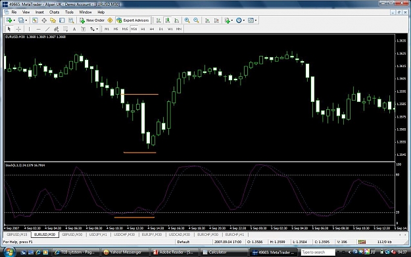Select the Cursor arrow tool
411x257 pixels.
[9, 29]
